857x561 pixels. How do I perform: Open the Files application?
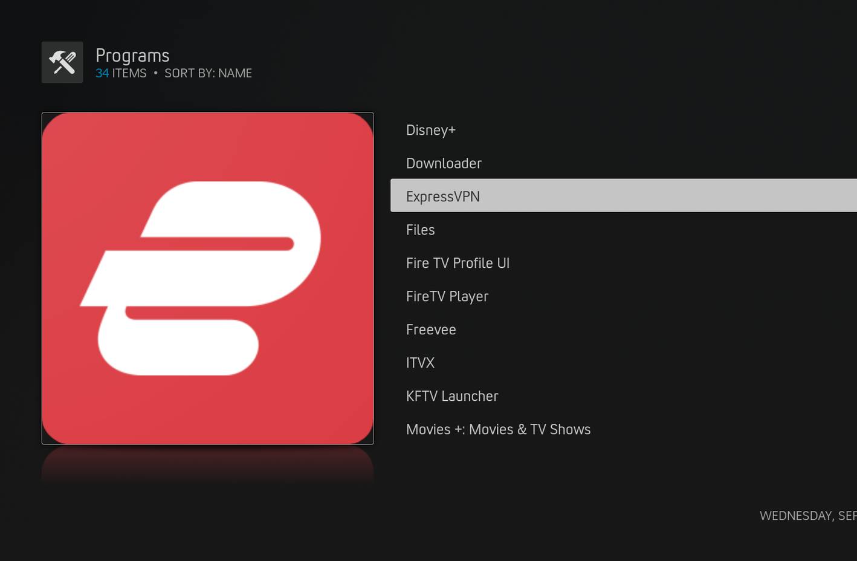(x=420, y=230)
